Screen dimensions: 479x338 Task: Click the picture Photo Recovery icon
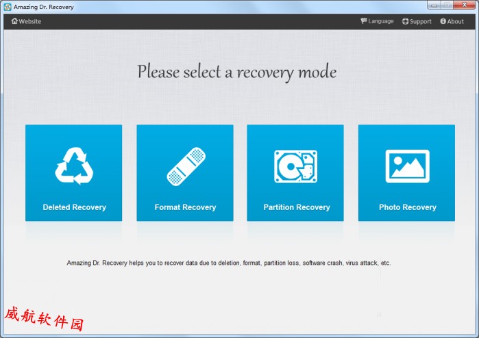pyautogui.click(x=407, y=166)
